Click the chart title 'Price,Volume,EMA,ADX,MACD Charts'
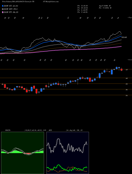This screenshot has height=174, width=132. [16, 2]
